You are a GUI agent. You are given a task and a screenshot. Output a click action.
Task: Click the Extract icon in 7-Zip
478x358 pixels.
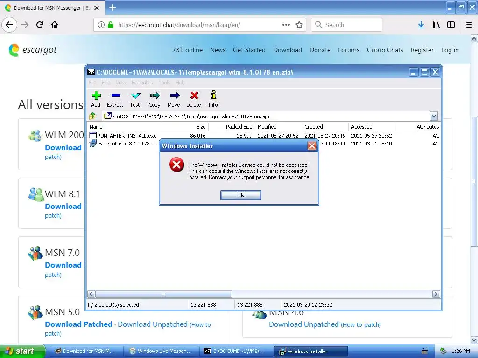115,99
